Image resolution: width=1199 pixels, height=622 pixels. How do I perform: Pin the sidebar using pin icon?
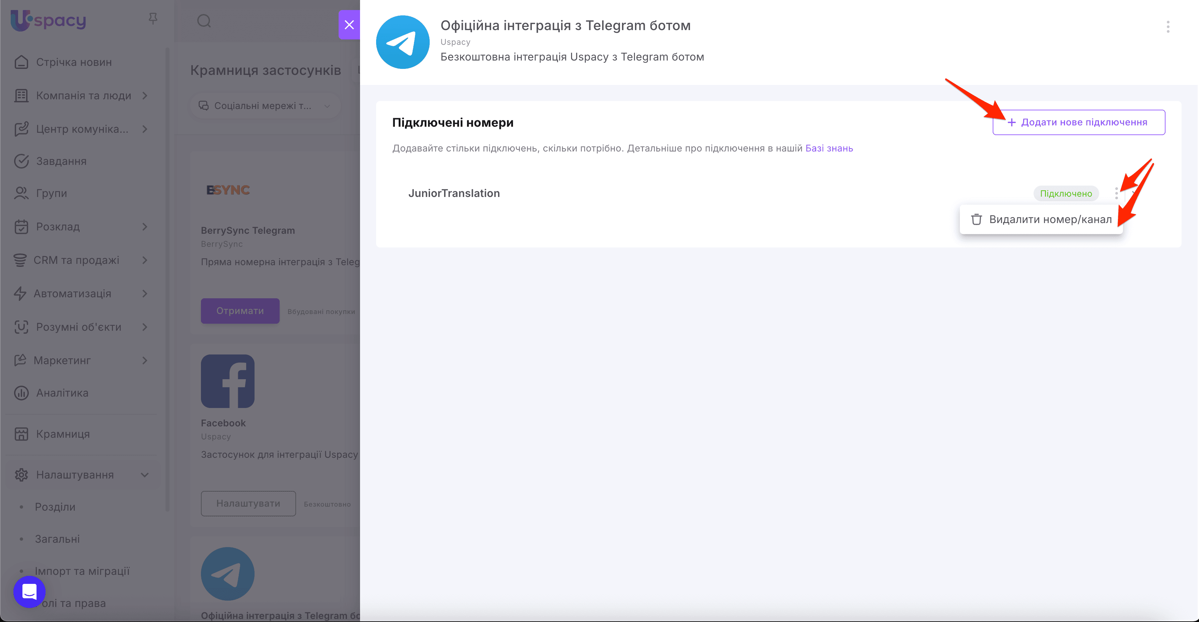point(153,19)
